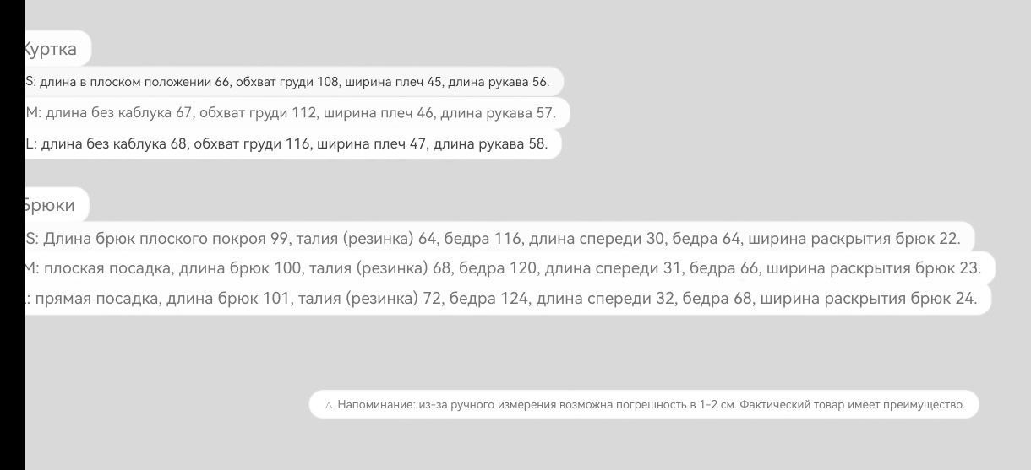Click the warning triangle icon beside Напоминание
1031x470 pixels.
329,405
